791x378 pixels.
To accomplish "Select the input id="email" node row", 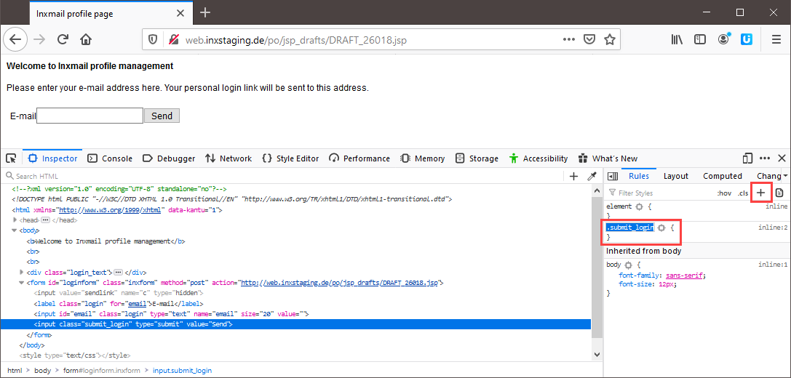I will point(295,314).
